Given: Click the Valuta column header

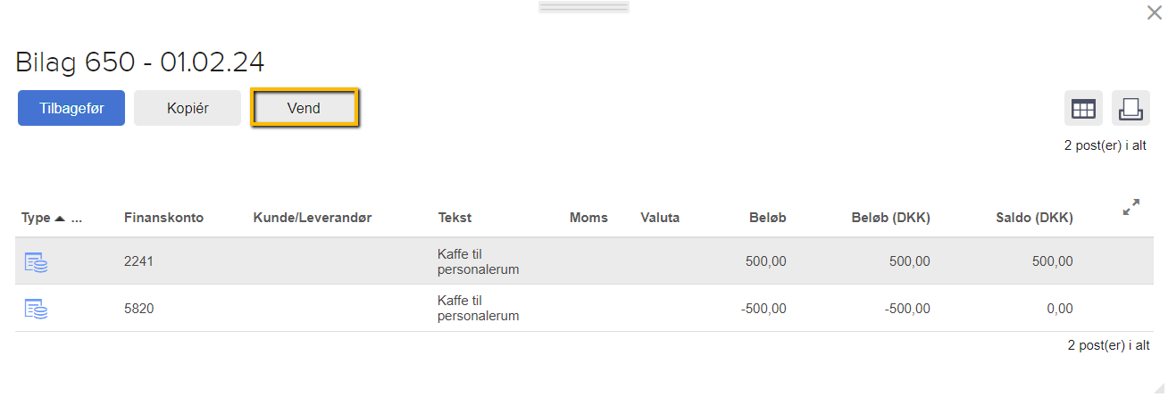Looking at the screenshot, I should tap(660, 218).
